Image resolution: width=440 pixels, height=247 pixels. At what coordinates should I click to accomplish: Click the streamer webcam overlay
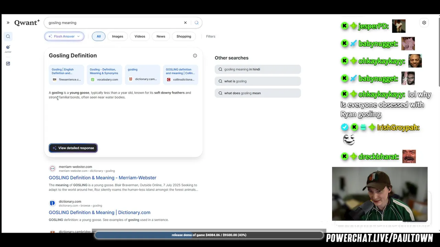point(380,194)
